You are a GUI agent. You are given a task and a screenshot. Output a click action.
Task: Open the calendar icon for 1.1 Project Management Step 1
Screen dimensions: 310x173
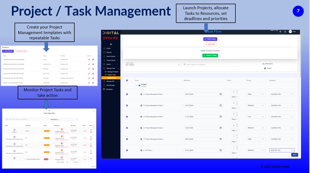point(221,94)
